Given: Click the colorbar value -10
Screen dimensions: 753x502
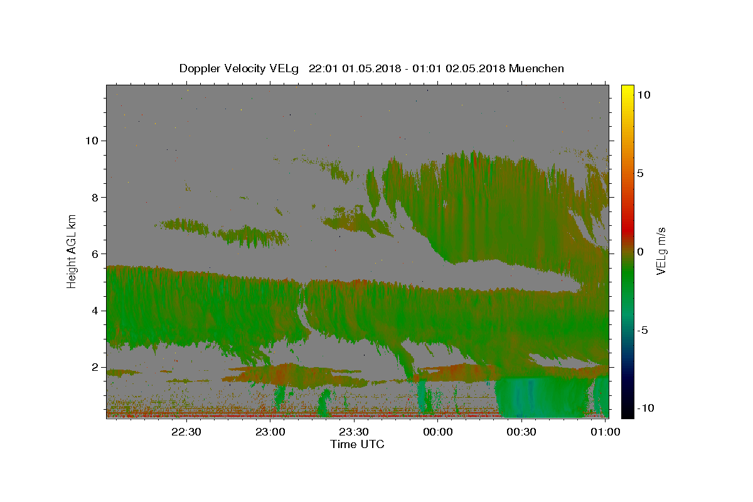Looking at the screenshot, I should click(x=646, y=409).
